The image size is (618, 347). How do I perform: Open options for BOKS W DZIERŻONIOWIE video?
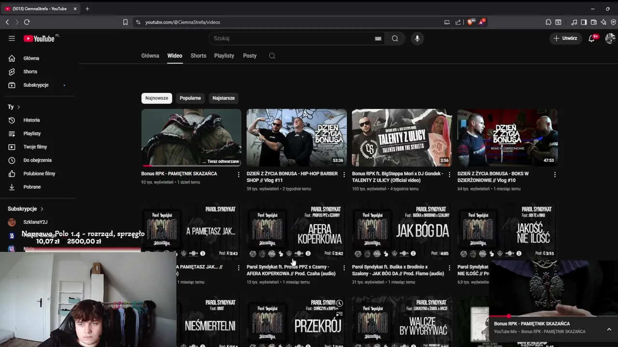(x=554, y=174)
